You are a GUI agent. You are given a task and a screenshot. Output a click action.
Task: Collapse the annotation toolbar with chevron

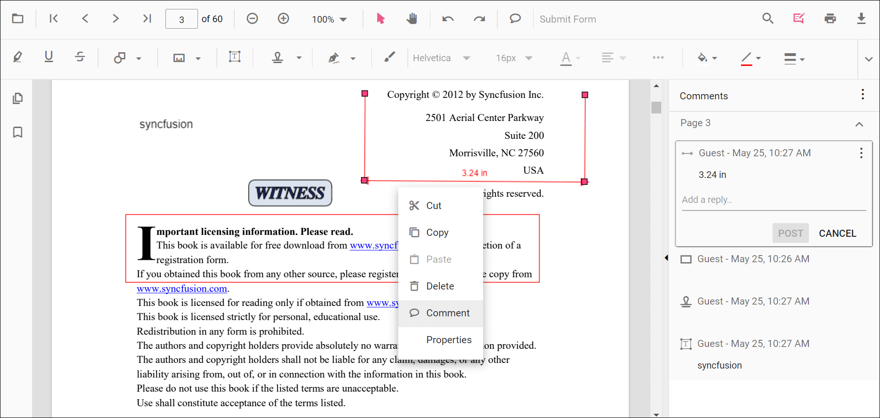[869, 59]
